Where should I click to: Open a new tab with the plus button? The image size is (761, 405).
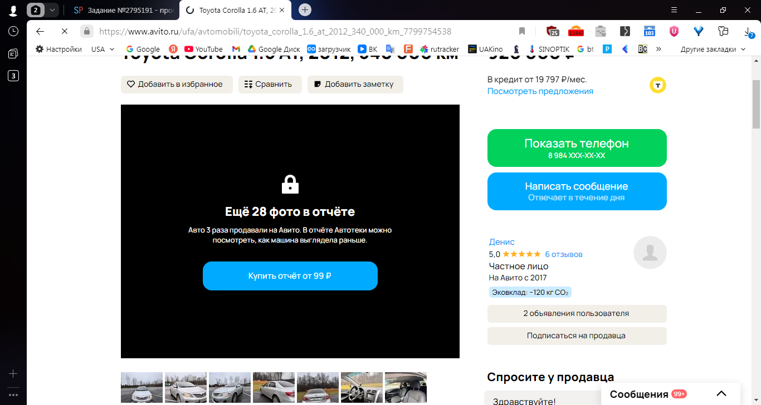point(305,10)
